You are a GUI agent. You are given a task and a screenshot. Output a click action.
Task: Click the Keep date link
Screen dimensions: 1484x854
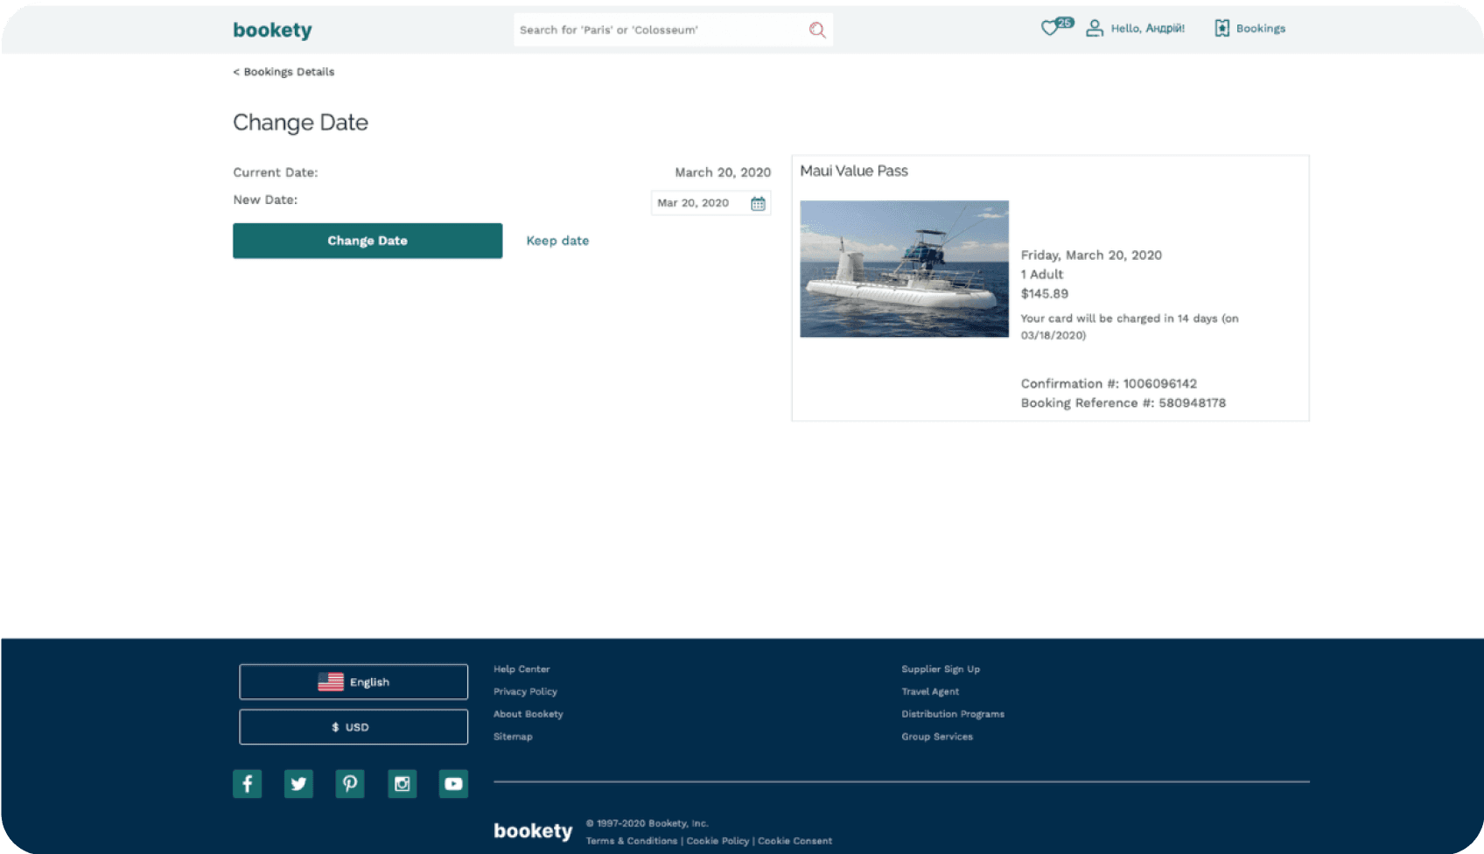[557, 241]
